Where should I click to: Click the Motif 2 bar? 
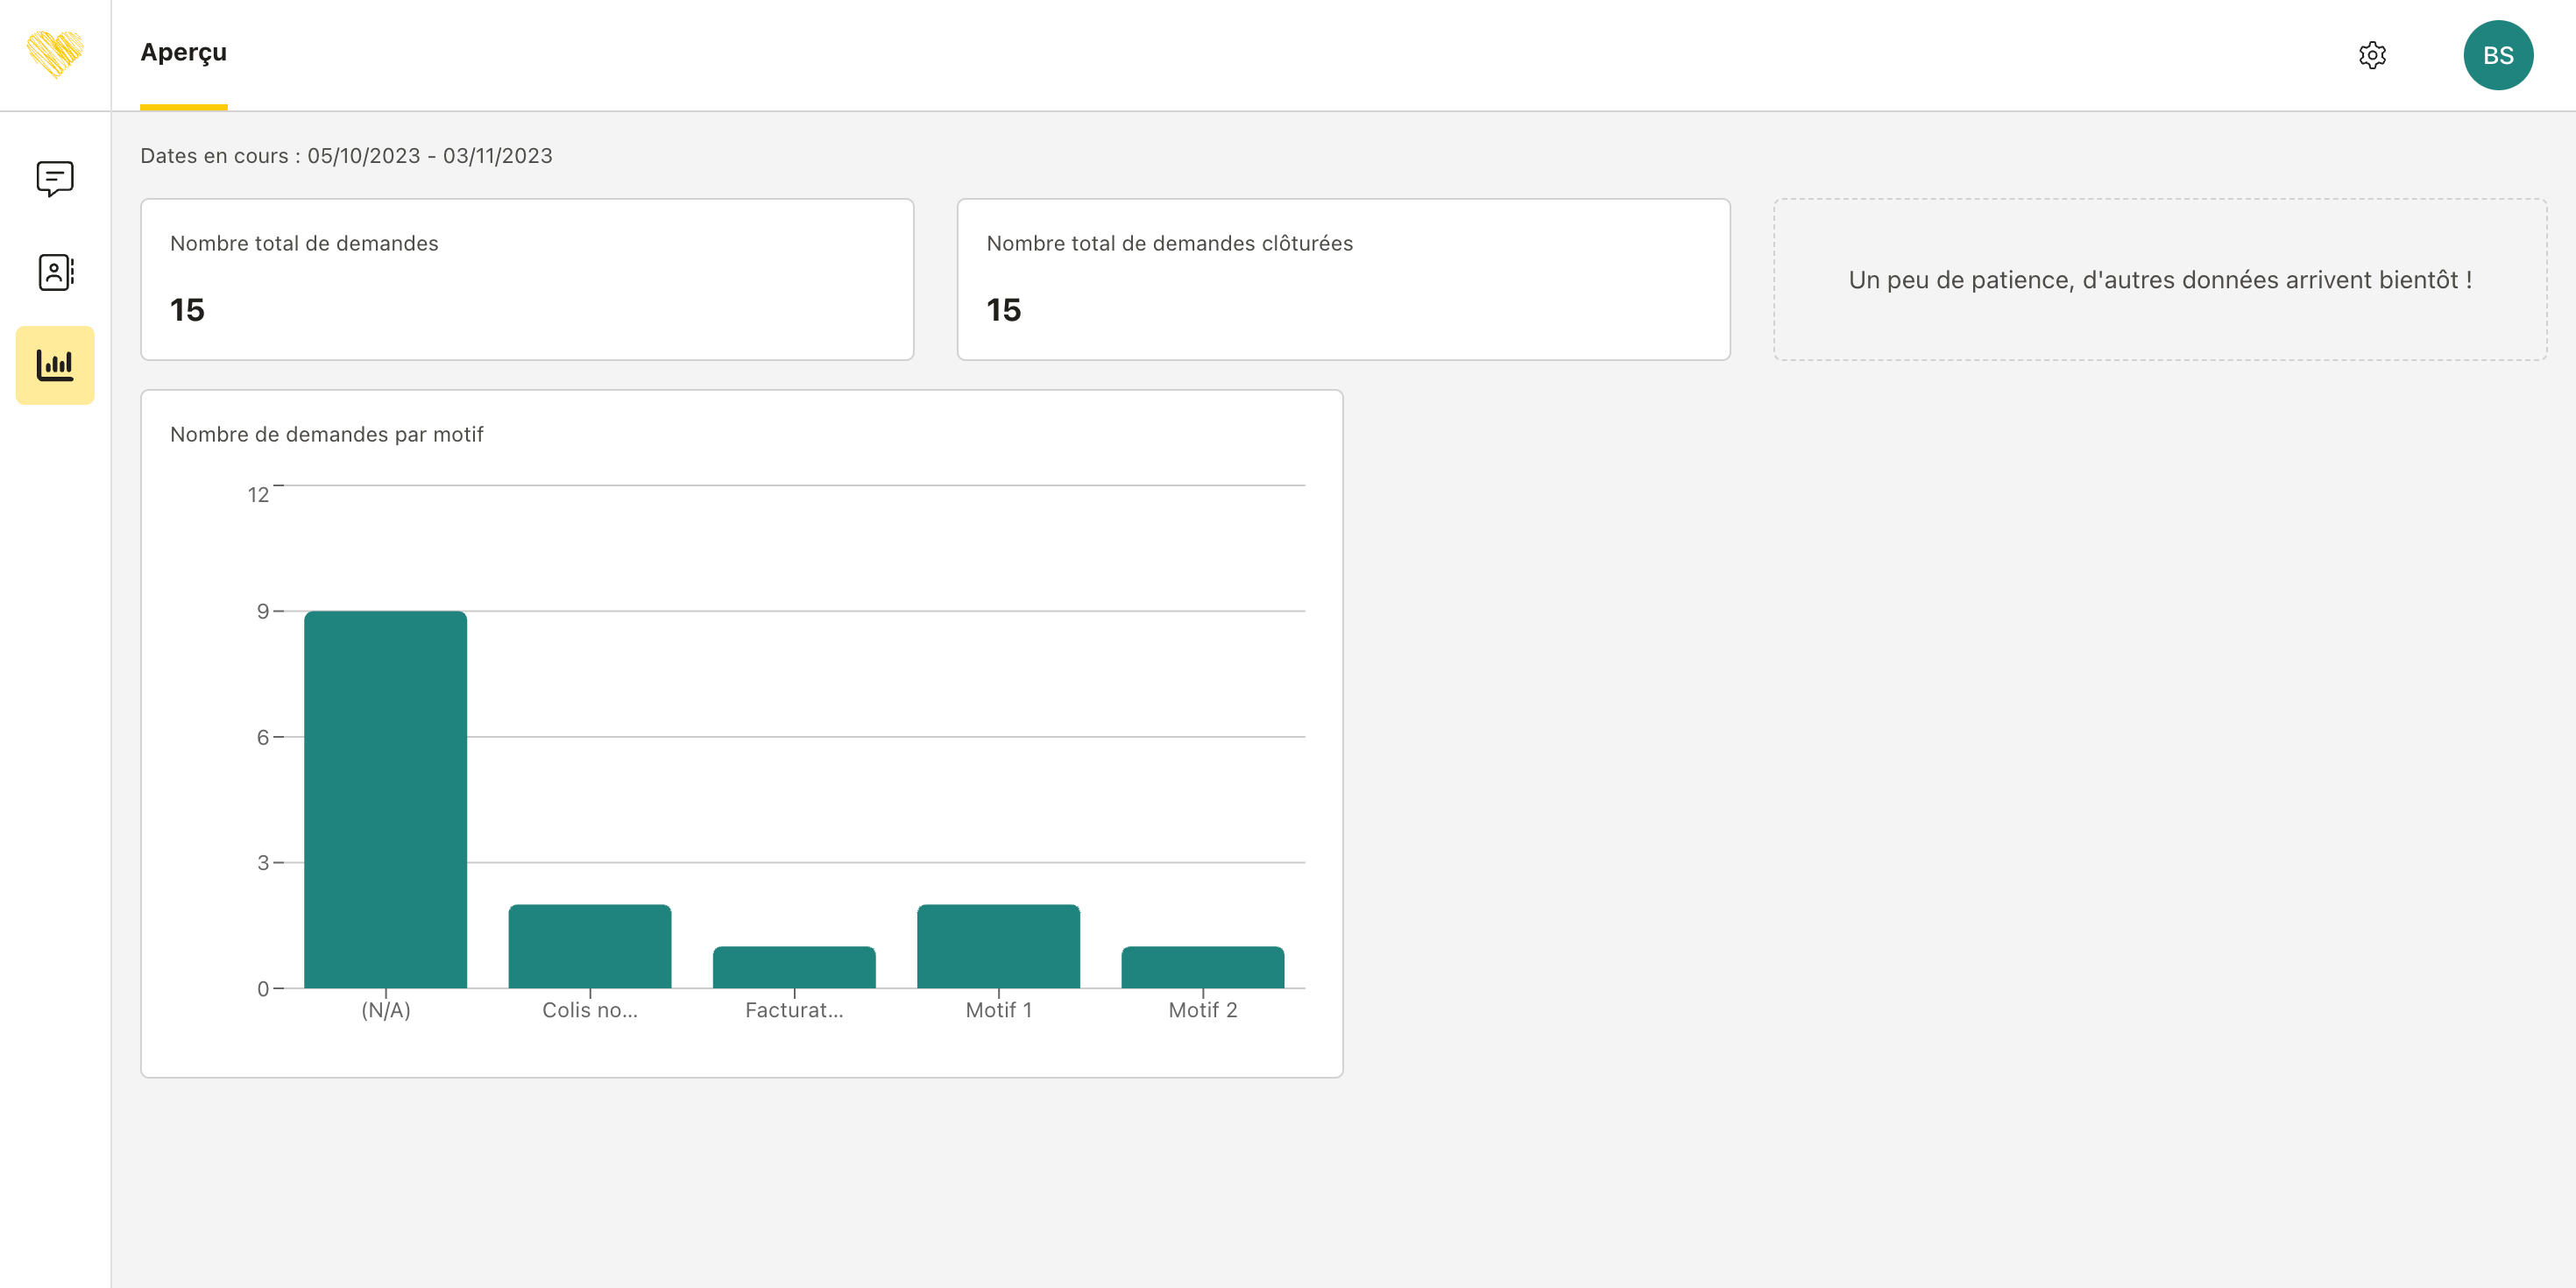(x=1202, y=967)
